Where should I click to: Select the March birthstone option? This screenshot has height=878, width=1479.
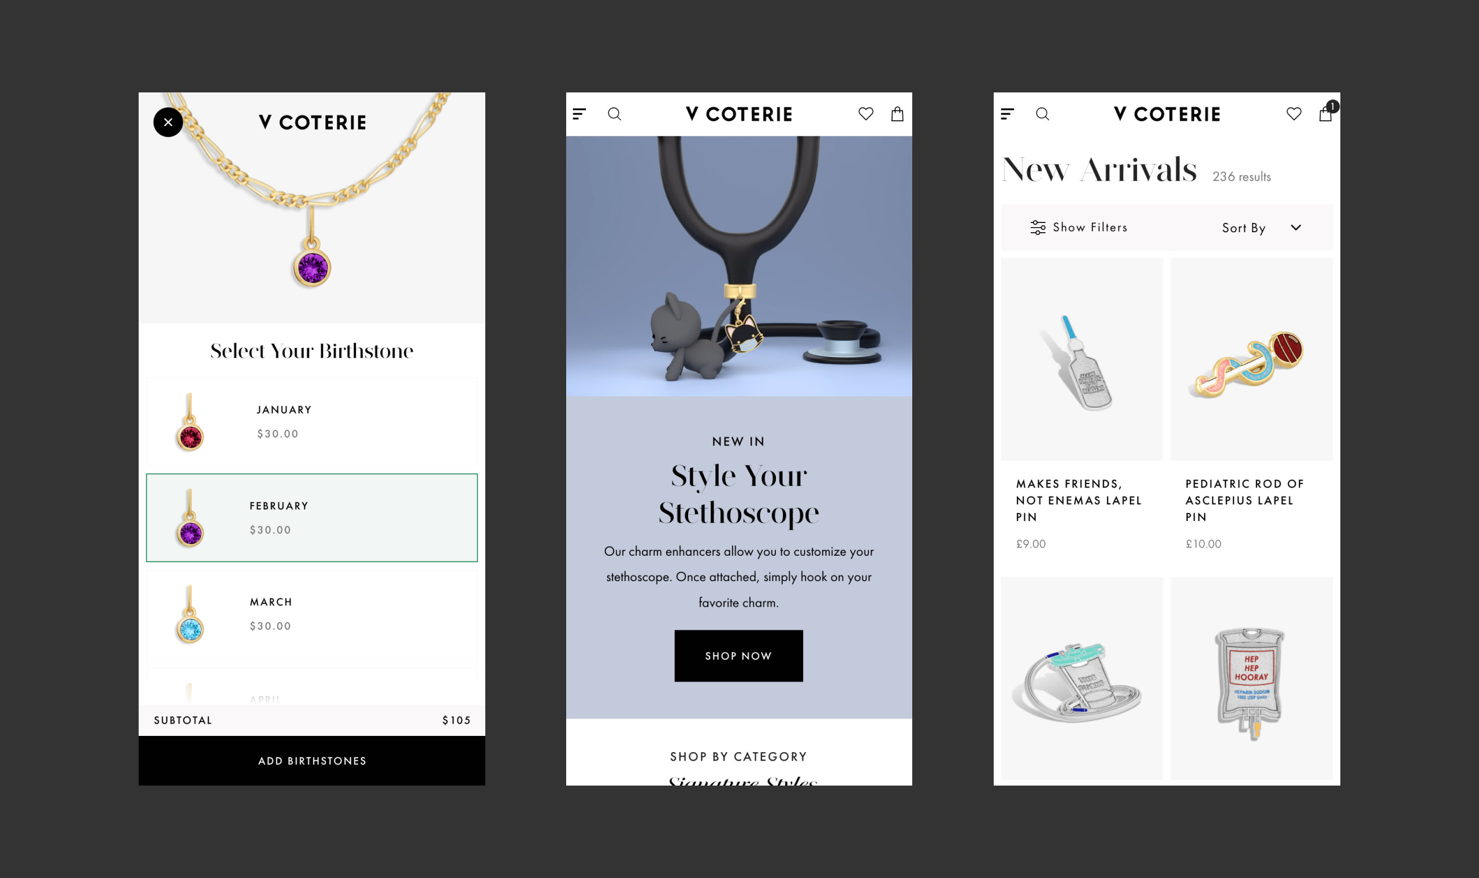(x=312, y=615)
